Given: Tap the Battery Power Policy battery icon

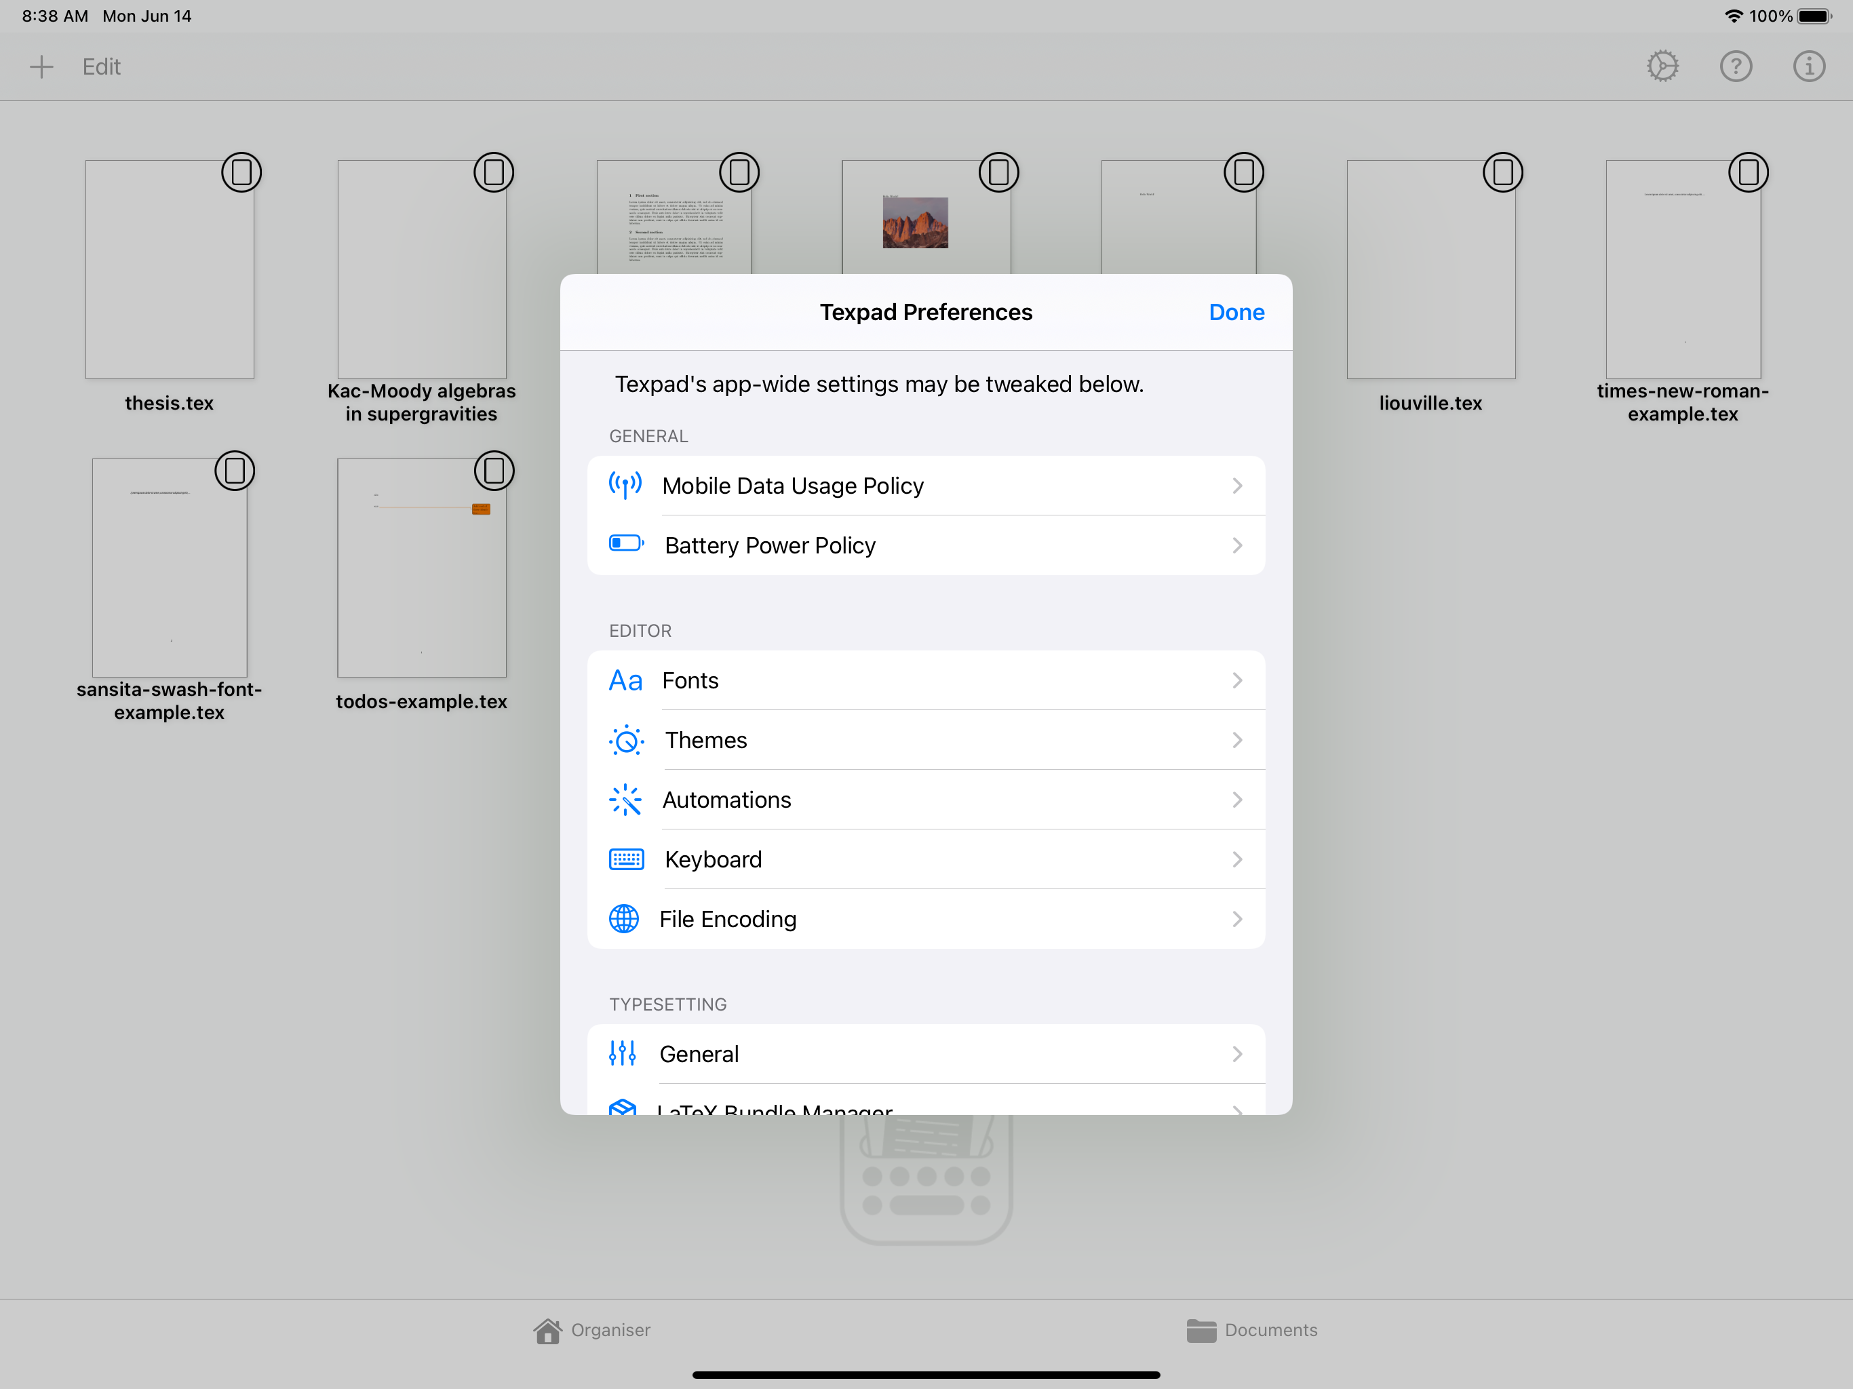Looking at the screenshot, I should 627,544.
